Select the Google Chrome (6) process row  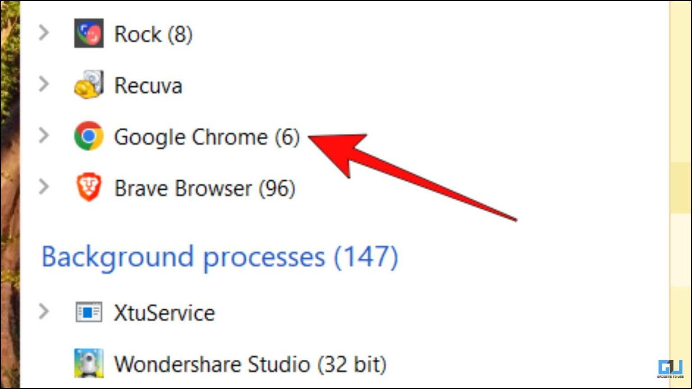(208, 137)
